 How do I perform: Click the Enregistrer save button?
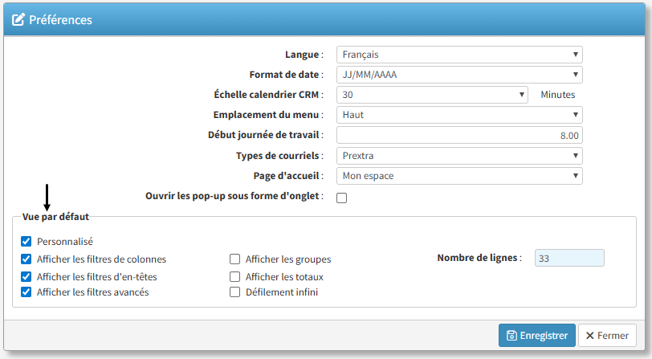(x=536, y=336)
